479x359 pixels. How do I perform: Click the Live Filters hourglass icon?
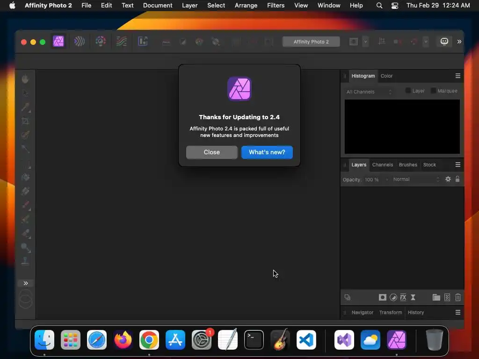tap(413, 297)
